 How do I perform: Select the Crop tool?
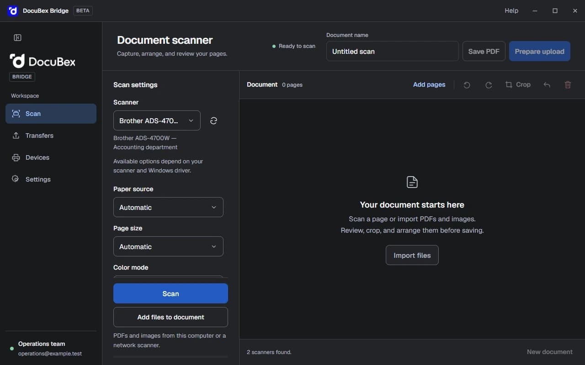pyautogui.click(x=518, y=85)
